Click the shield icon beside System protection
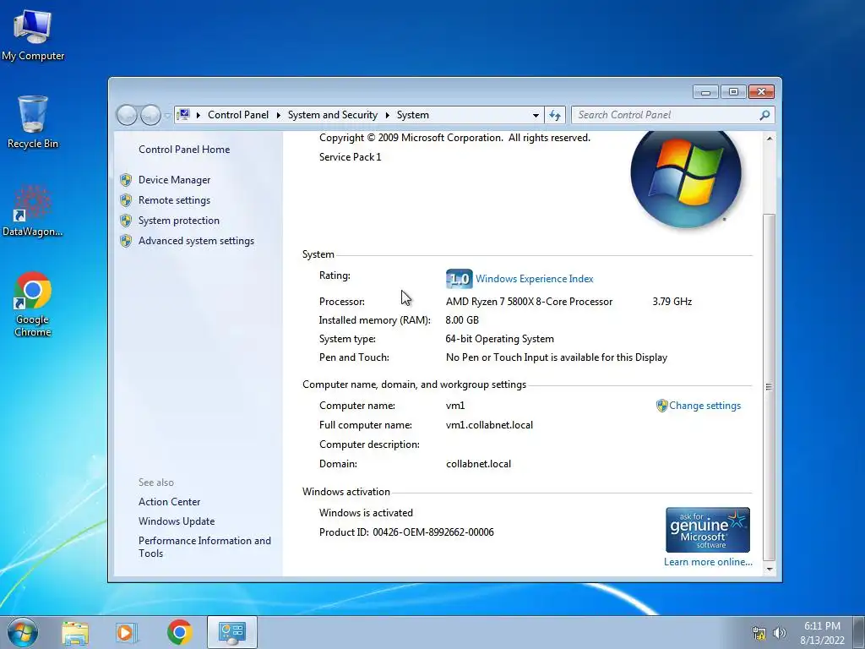 coord(126,221)
